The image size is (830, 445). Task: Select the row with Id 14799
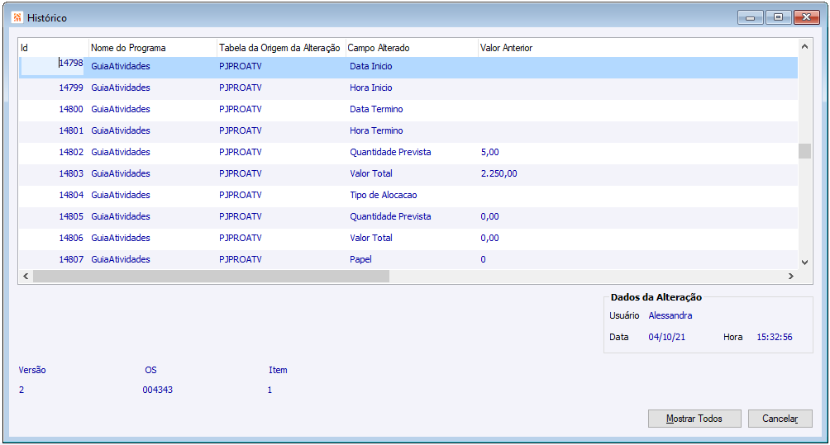(408, 88)
